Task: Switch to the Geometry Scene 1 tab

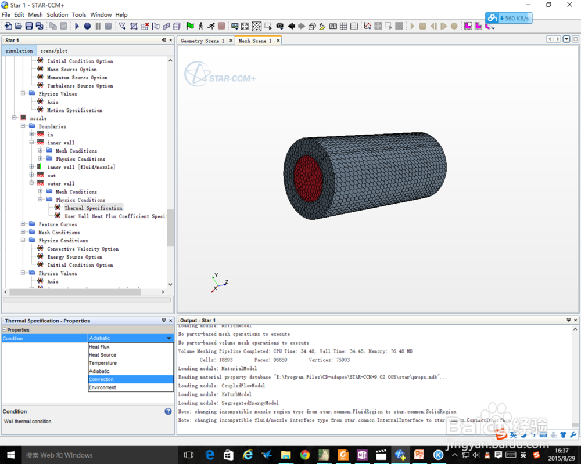Action: coord(202,41)
